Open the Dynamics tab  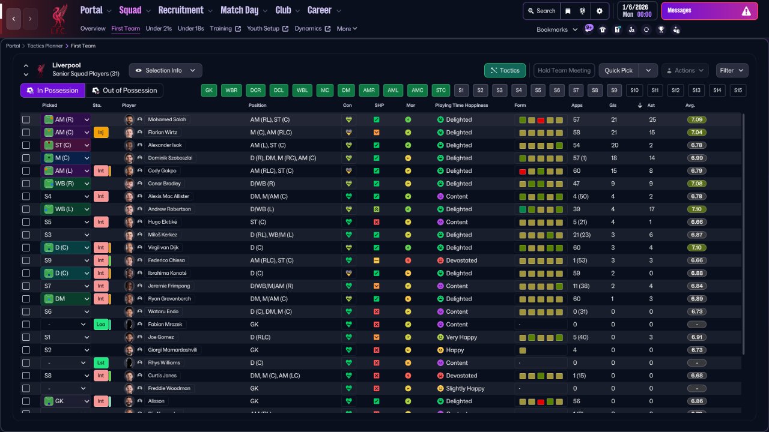312,28
